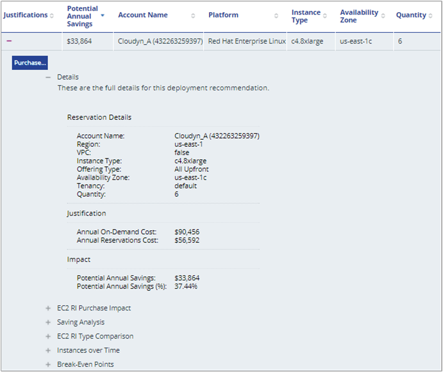Click the Impact section heading
This screenshot has width=443, height=372.
[79, 260]
